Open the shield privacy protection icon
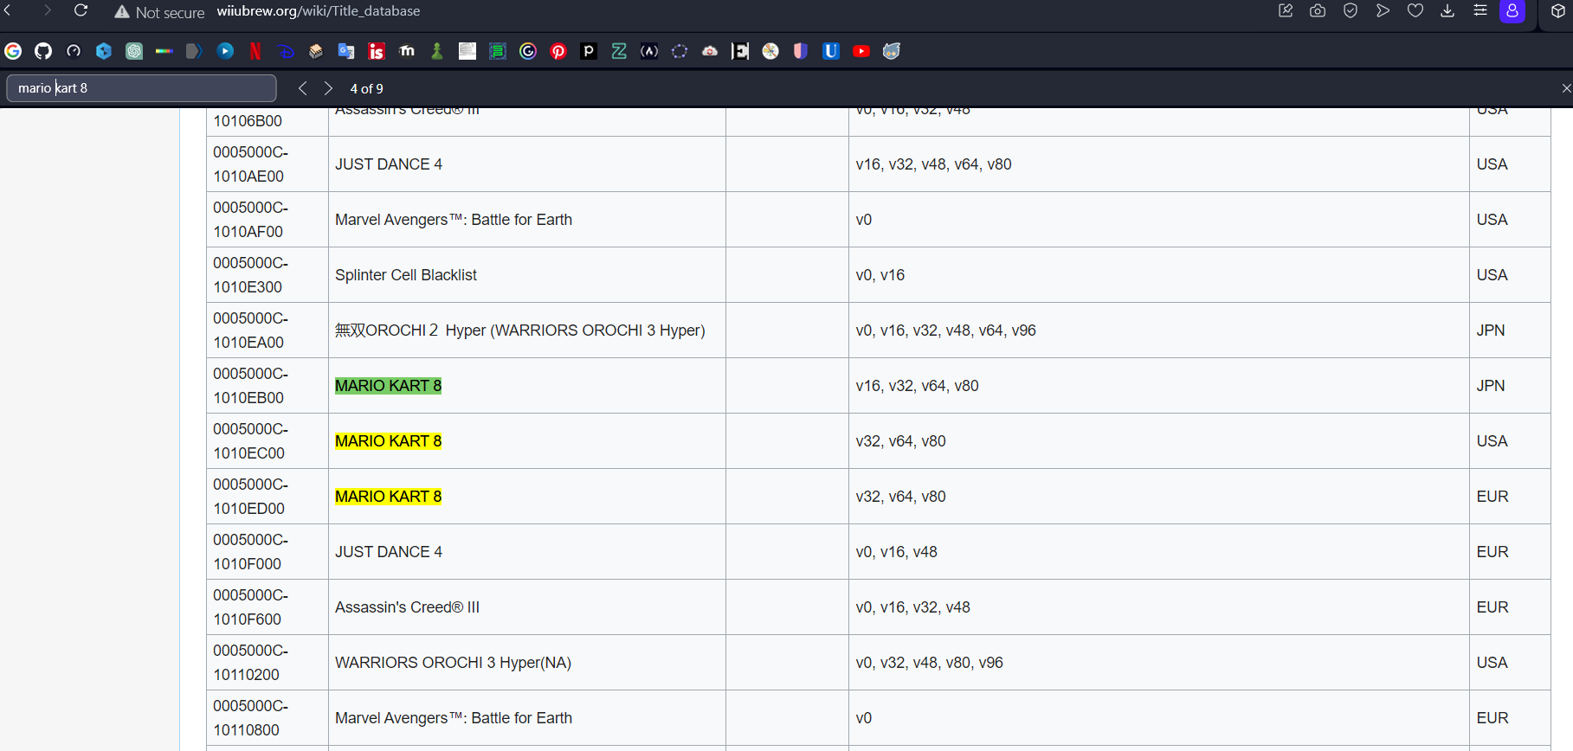Screen dimensions: 1573x751 [1351, 11]
